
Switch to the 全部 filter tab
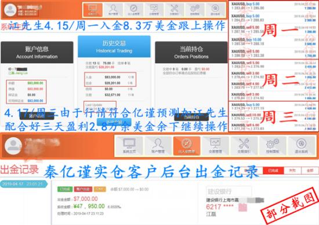pyautogui.click(x=310, y=171)
